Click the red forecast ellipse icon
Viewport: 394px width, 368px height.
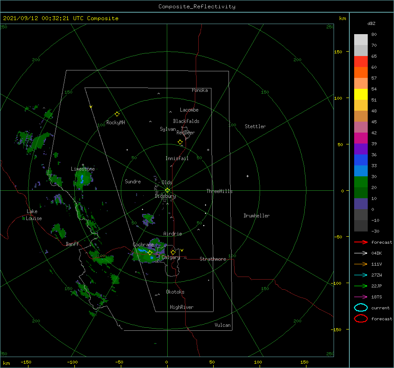361,319
